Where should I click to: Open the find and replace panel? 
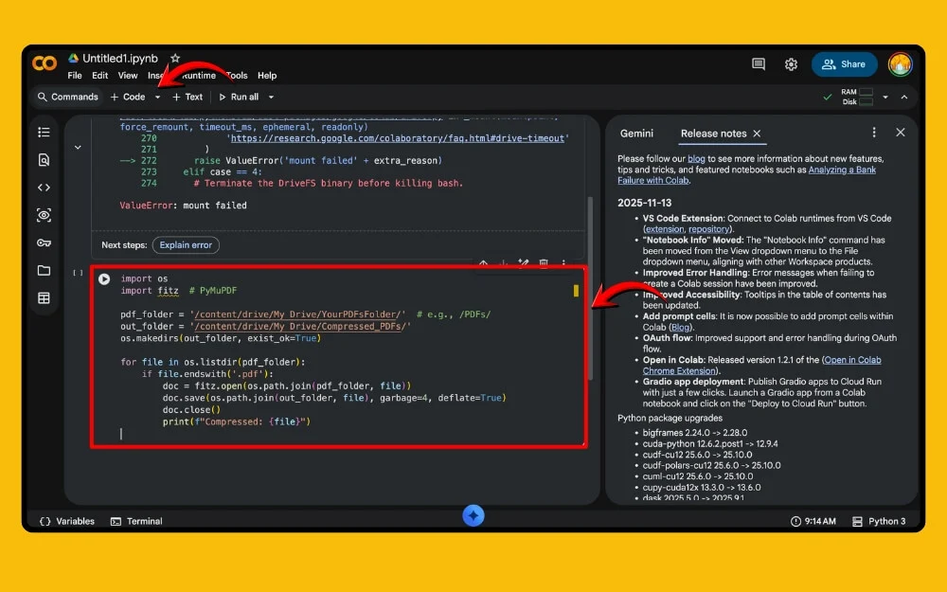tap(44, 159)
